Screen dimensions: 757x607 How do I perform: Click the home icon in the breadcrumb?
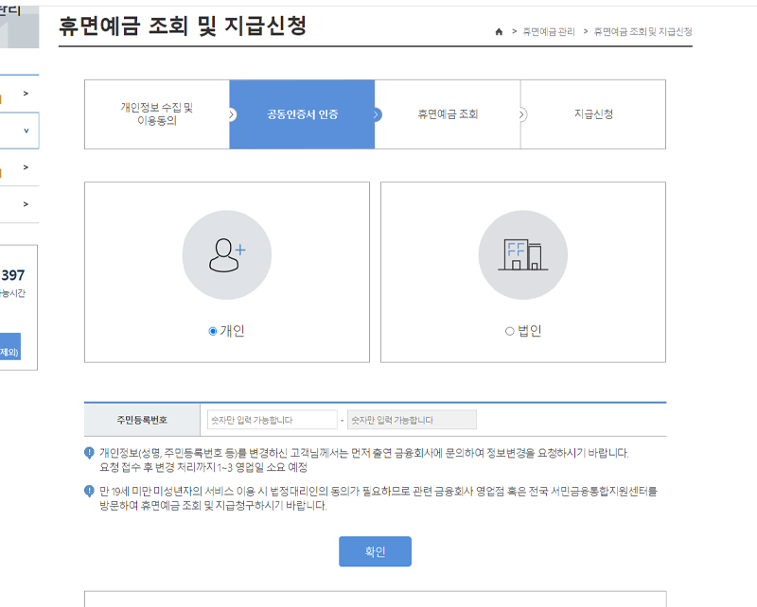point(500,31)
